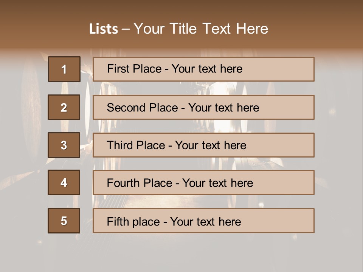
Task: Click the bold "Lists" word in title
Action: [103, 29]
